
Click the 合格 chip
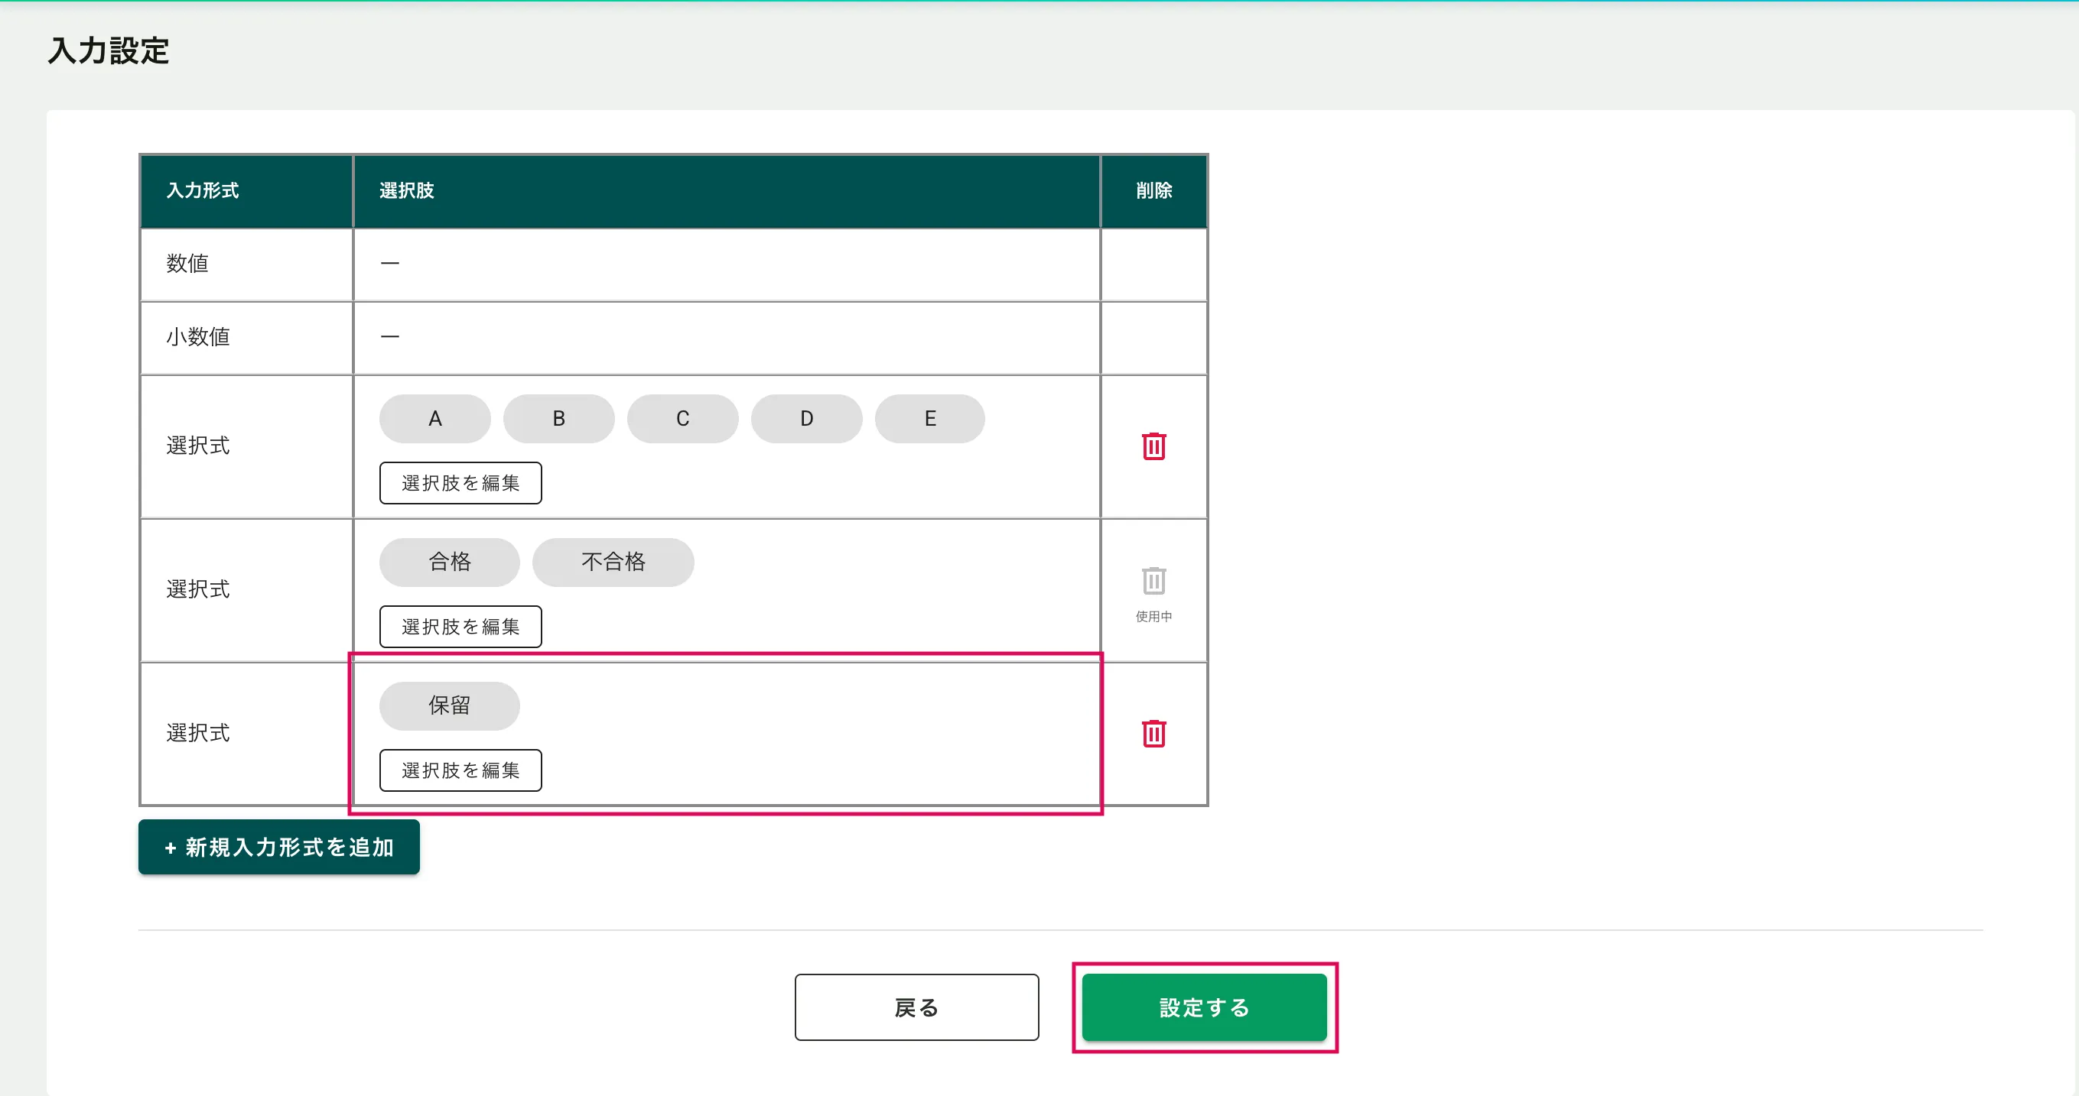click(x=449, y=562)
